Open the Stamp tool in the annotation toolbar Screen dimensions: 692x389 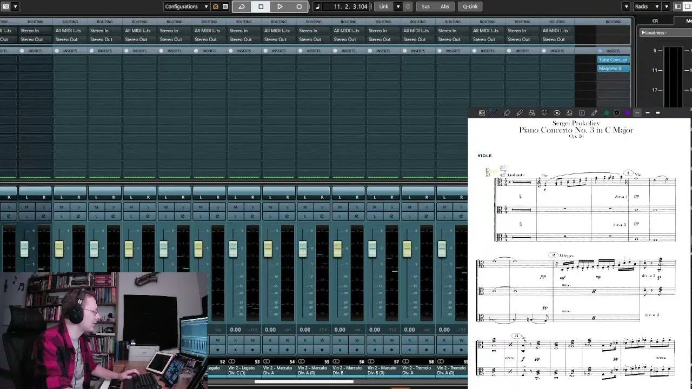(x=557, y=112)
